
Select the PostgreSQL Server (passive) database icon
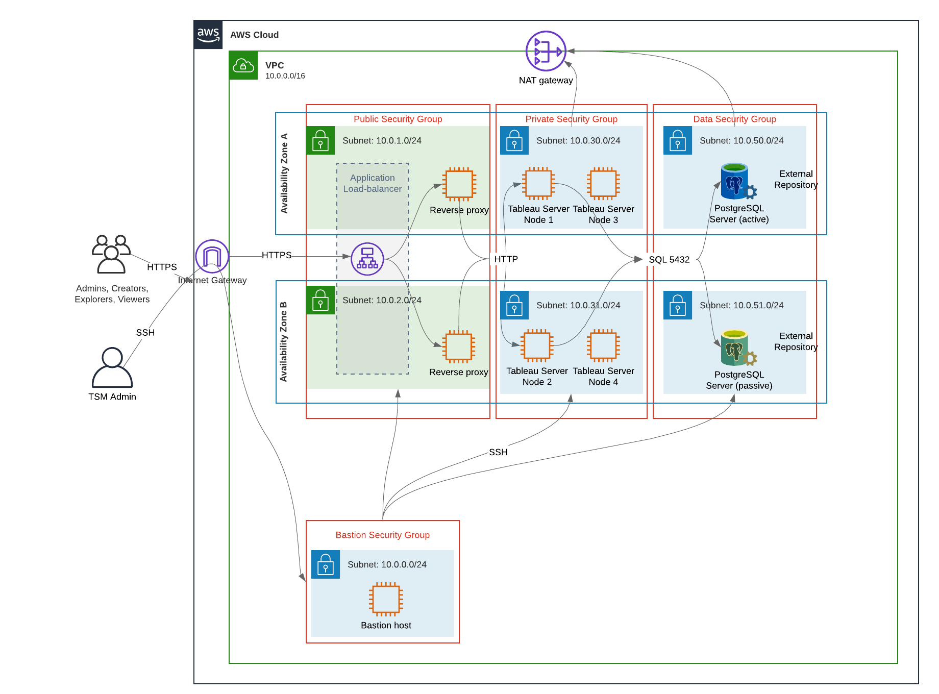[x=738, y=348]
